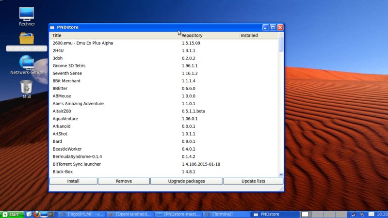Switch to the Terminal taskbar window
Image resolution: width=388 pixels, height=218 pixels.
[x=226, y=214]
